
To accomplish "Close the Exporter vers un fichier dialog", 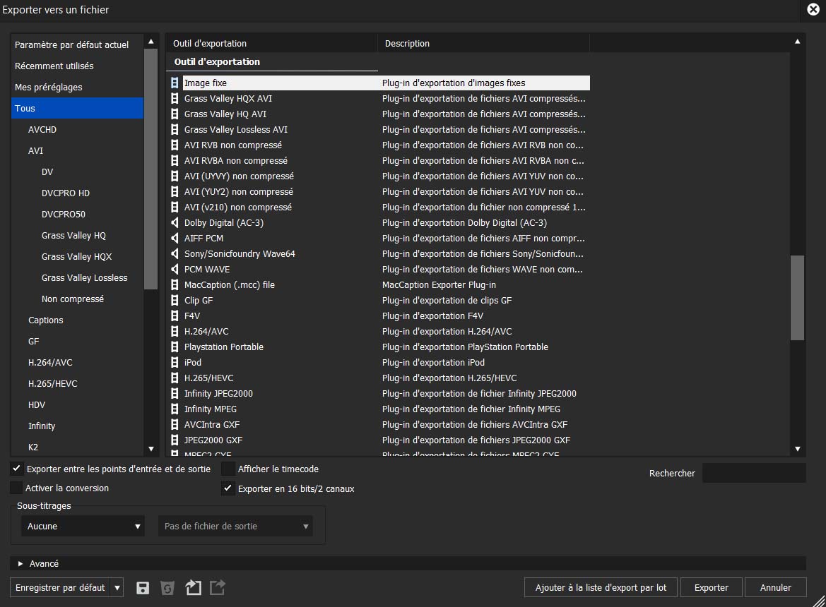I will (x=813, y=9).
